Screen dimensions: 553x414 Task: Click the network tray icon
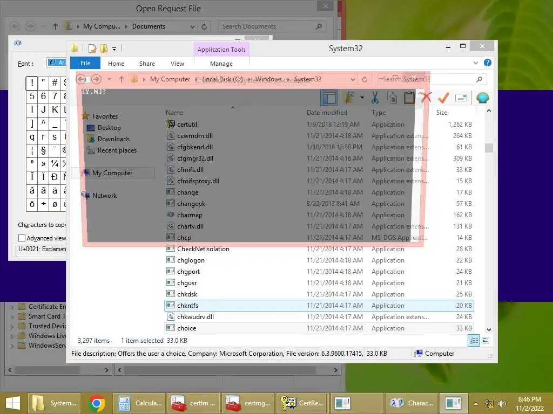489,403
